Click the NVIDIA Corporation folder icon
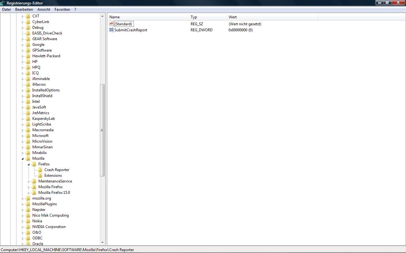 [x=28, y=227]
